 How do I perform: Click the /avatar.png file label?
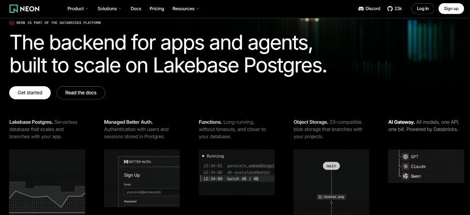(333, 197)
